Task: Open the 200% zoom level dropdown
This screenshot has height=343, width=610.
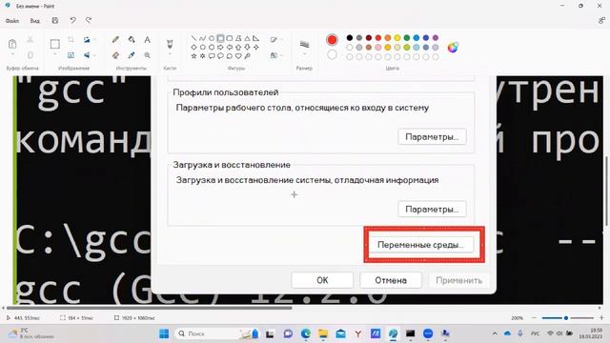Action: pyautogui.click(x=517, y=318)
